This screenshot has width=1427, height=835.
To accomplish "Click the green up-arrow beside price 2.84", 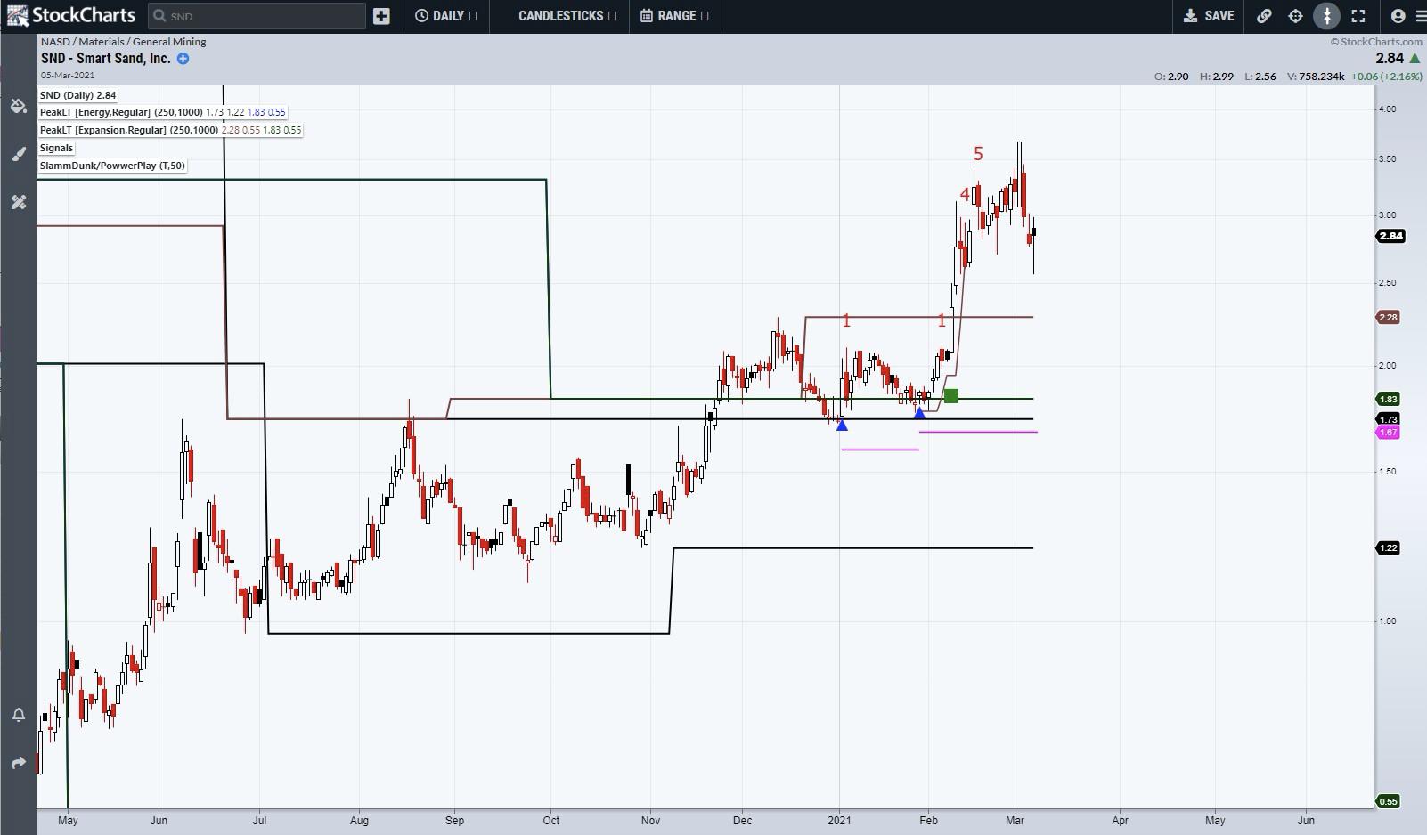I will [x=1415, y=58].
